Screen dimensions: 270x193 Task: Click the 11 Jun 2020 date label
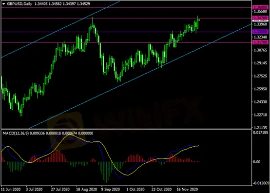(11, 190)
